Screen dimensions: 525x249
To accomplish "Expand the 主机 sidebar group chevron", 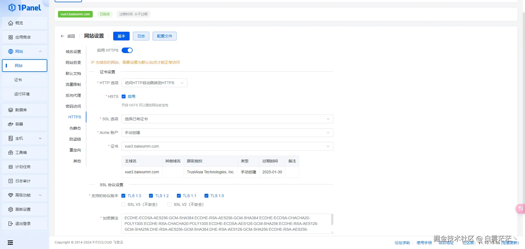I will pos(40,138).
